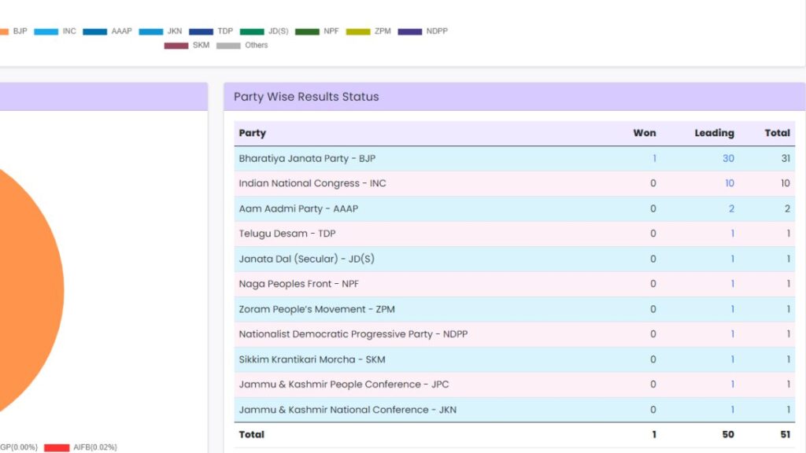Click the NDPP legend item
Image resolution: width=806 pixels, height=453 pixels.
(x=410, y=31)
